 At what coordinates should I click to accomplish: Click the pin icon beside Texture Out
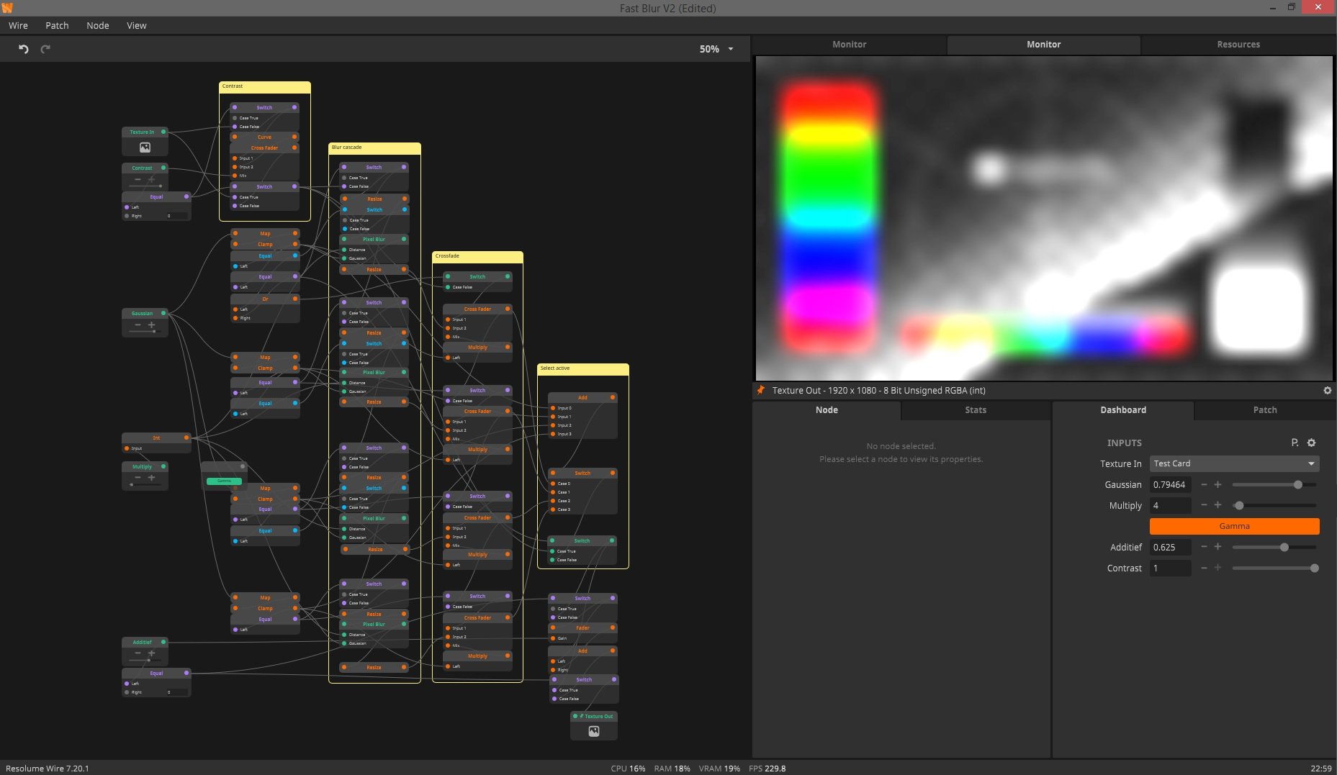tap(760, 390)
